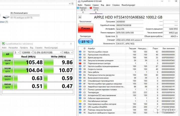This screenshot has height=116, width=180.
Task: Click the Raw-значения column header
Action: pos(168,48)
